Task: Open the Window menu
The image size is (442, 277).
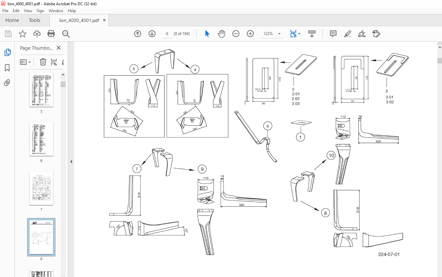Action: (x=56, y=11)
